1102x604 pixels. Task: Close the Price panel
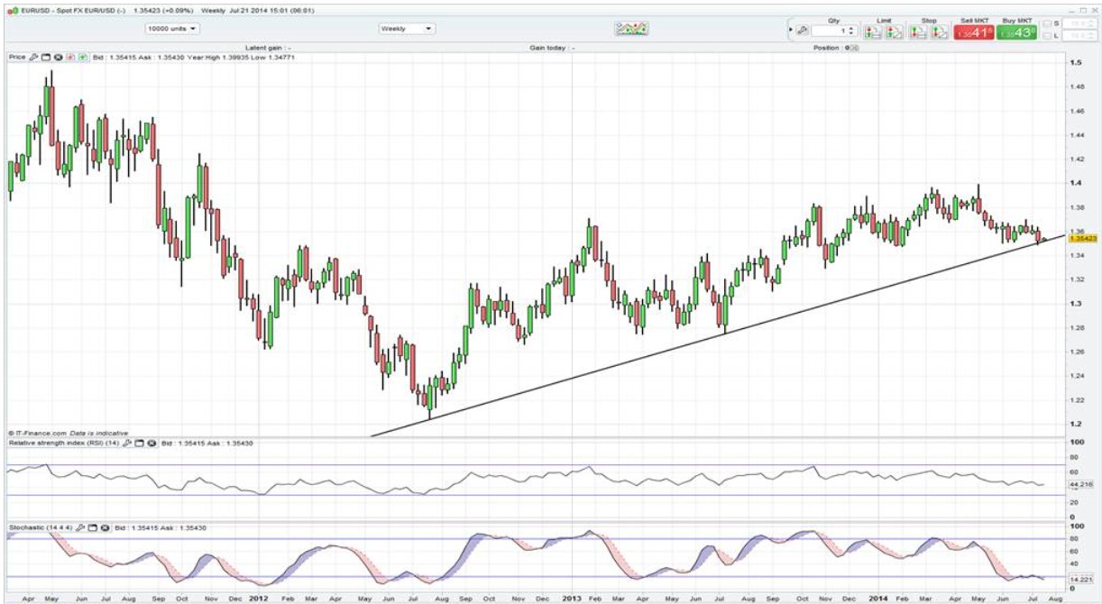(58, 57)
